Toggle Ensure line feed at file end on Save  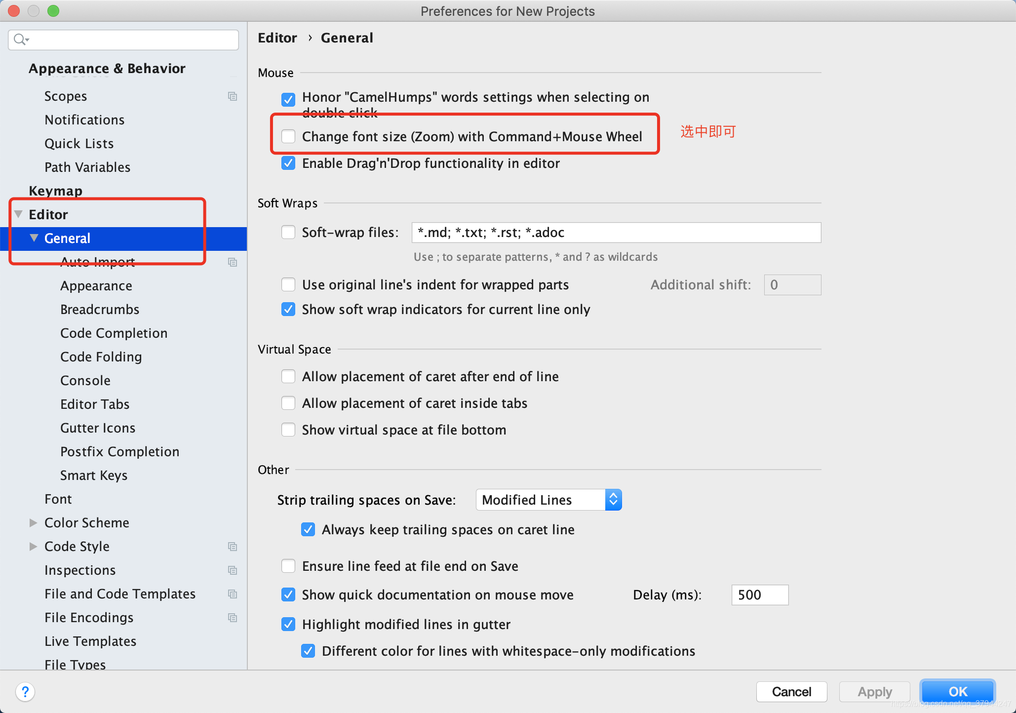pos(289,567)
